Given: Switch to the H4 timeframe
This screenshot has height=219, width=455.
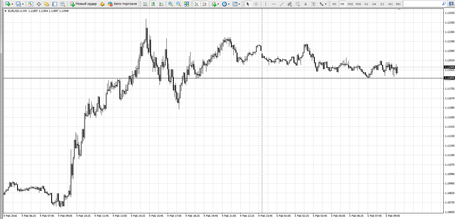Looking at the screenshot, I should point(374,4).
